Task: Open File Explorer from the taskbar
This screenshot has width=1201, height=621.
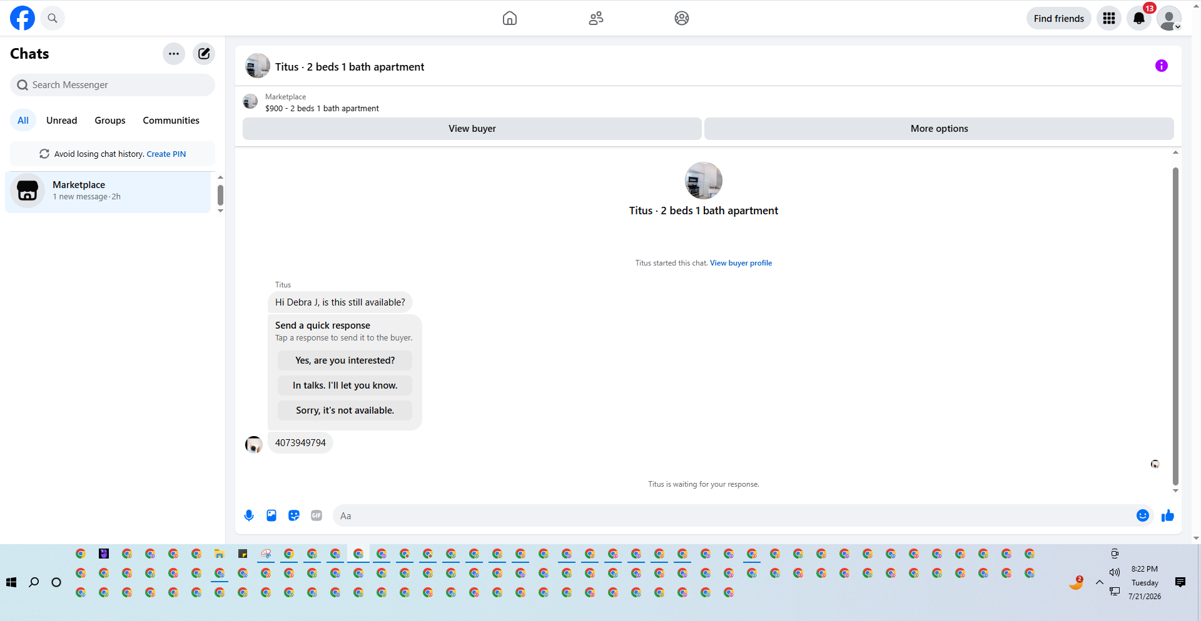Action: 219,554
